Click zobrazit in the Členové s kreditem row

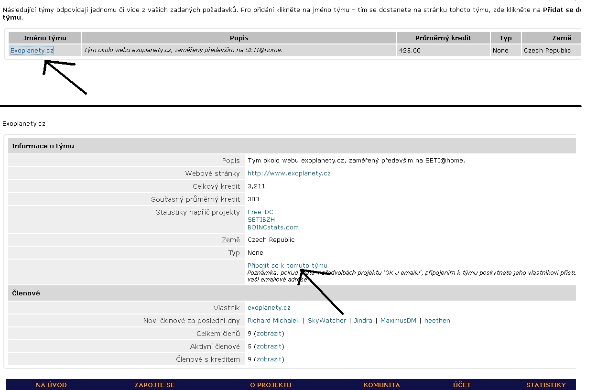click(x=269, y=359)
